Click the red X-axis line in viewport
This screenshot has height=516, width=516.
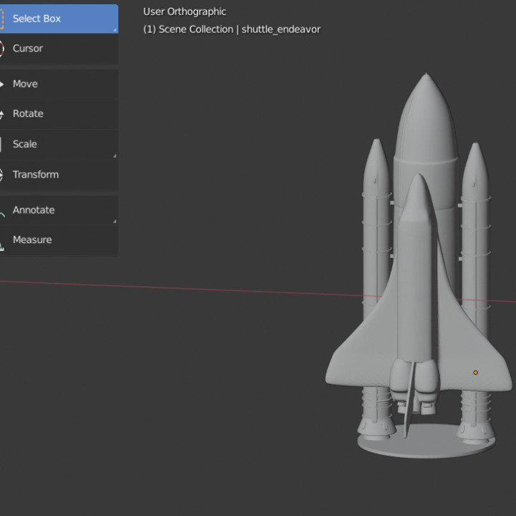179,287
